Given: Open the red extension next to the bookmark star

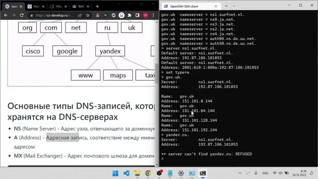Looking at the screenshot, I should (98, 15).
